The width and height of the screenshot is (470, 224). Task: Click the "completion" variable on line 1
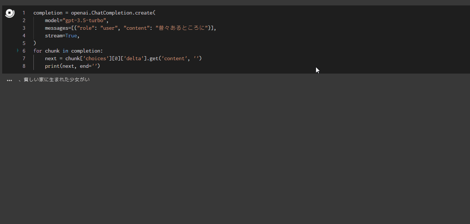pyautogui.click(x=48, y=13)
